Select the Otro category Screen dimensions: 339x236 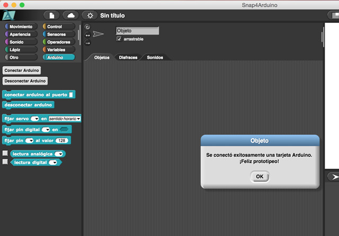click(21, 57)
